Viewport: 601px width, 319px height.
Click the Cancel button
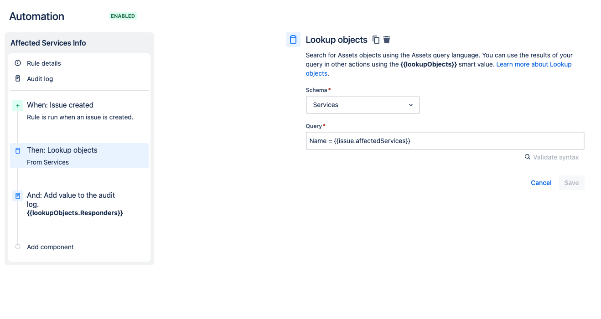coord(541,183)
